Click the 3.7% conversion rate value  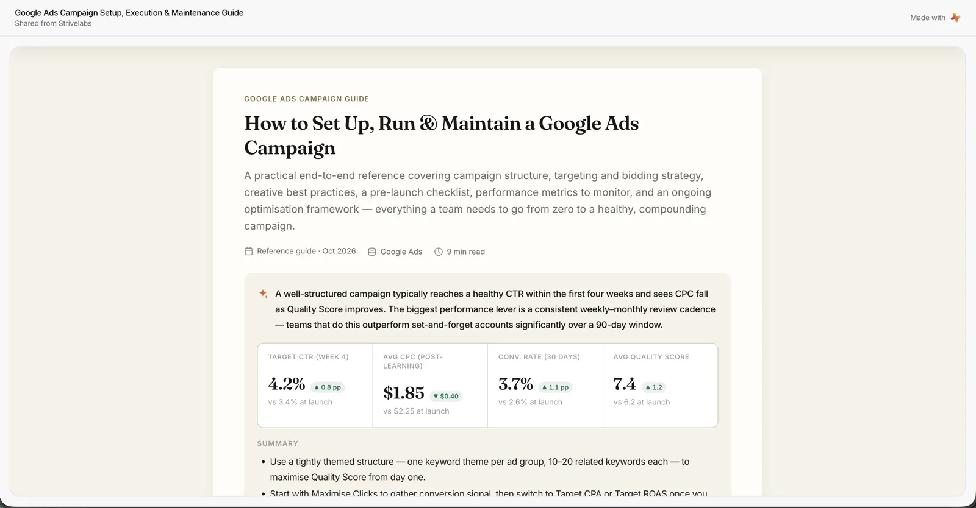point(515,384)
